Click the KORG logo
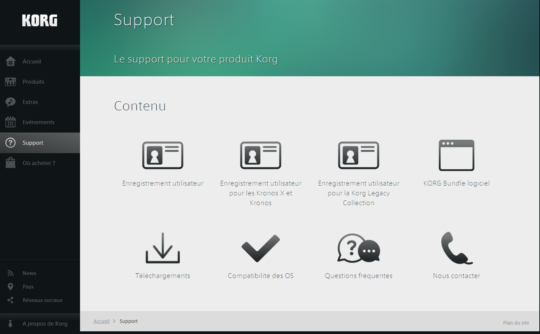This screenshot has height=334, width=540. pyautogui.click(x=40, y=21)
